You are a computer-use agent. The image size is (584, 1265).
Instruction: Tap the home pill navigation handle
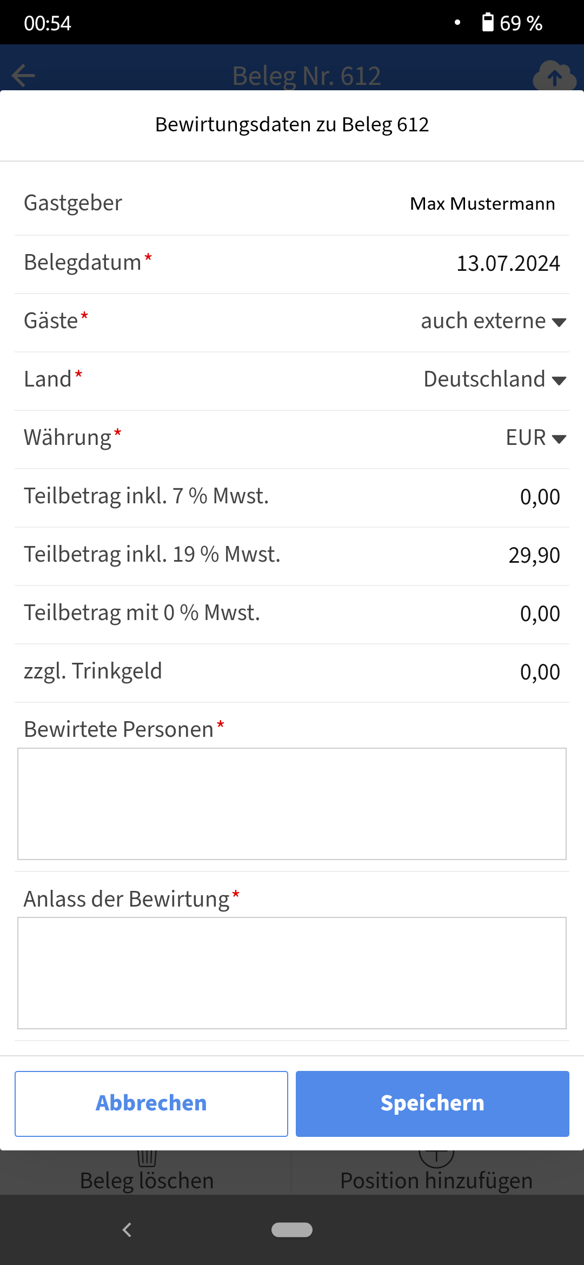tap(292, 1230)
